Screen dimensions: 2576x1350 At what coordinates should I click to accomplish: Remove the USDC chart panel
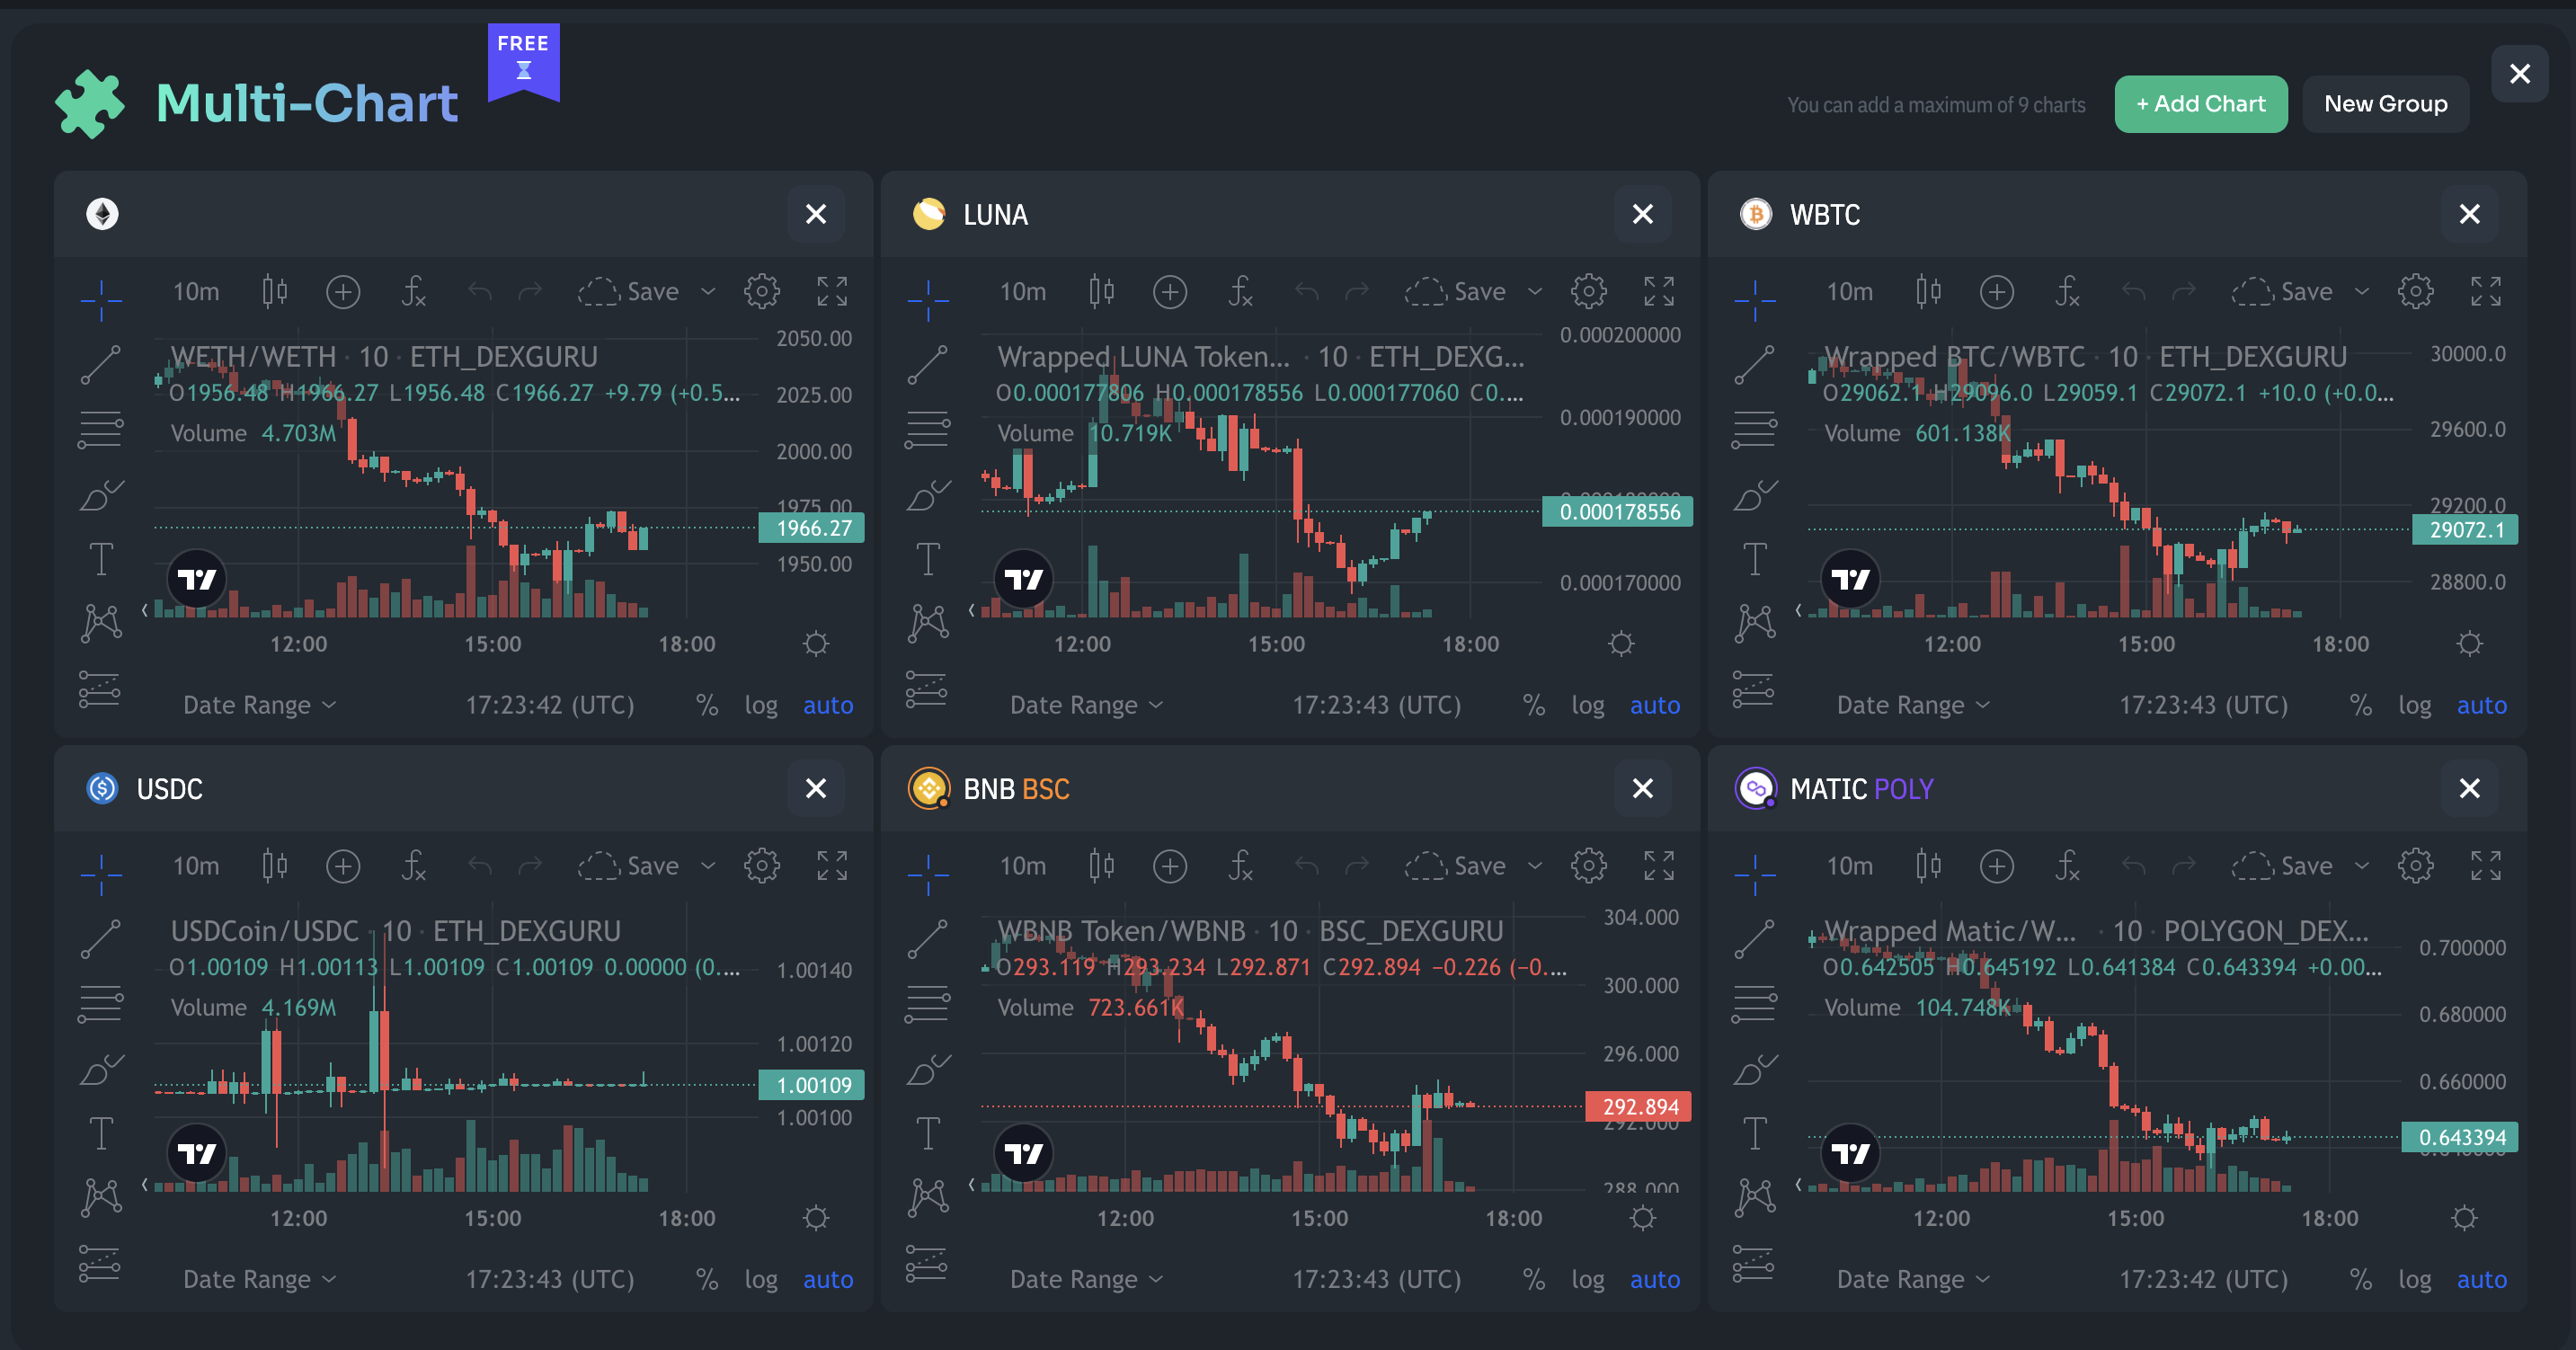816,789
